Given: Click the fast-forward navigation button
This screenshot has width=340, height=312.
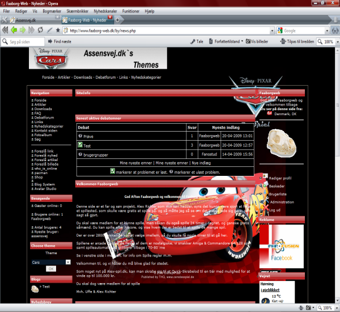Looking at the screenshot, I should 31,30.
